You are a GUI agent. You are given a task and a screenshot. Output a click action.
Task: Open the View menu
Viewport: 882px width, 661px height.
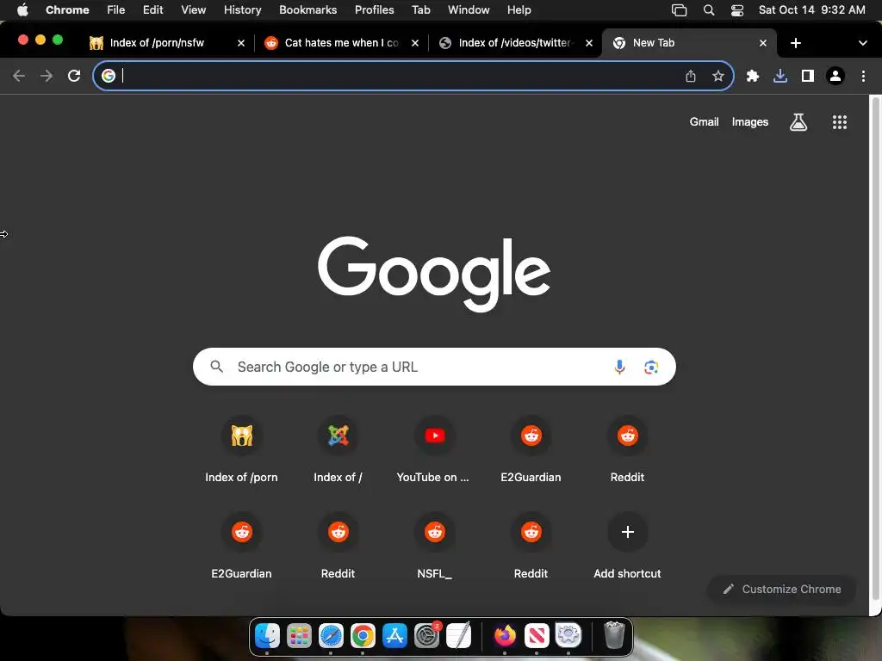[x=193, y=10]
